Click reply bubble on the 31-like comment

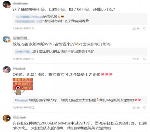[145, 59]
